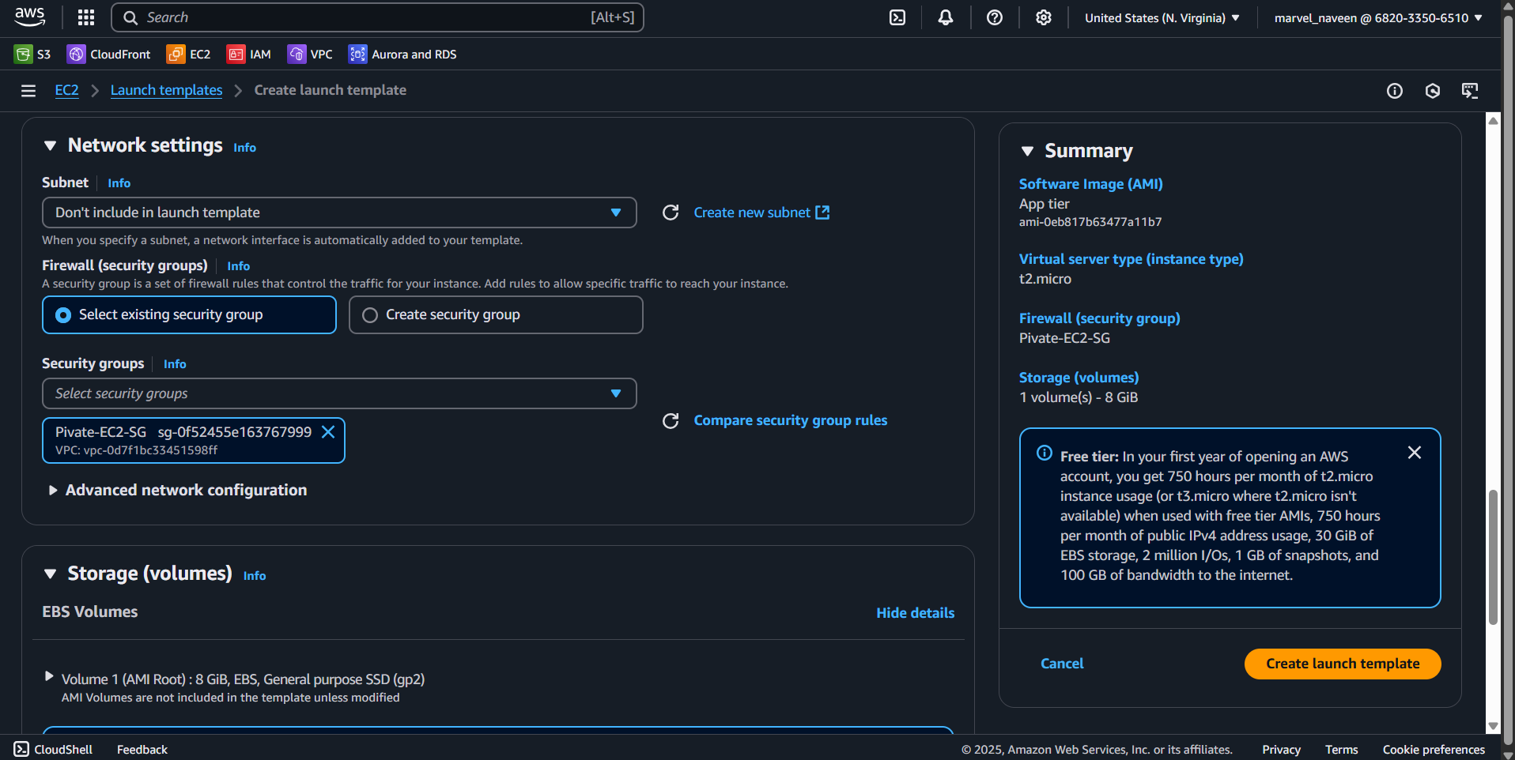Open the settings gear in top bar
1515x760 pixels.
tap(1044, 17)
